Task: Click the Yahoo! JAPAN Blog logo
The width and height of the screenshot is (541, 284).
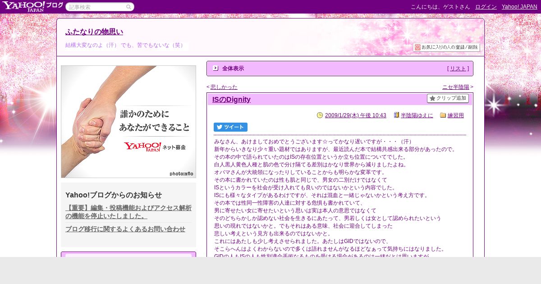Action: point(32,6)
